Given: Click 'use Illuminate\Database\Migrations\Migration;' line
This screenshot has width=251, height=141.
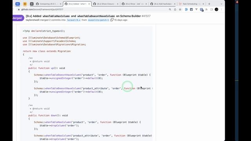Looking at the screenshot, I should (54, 44).
